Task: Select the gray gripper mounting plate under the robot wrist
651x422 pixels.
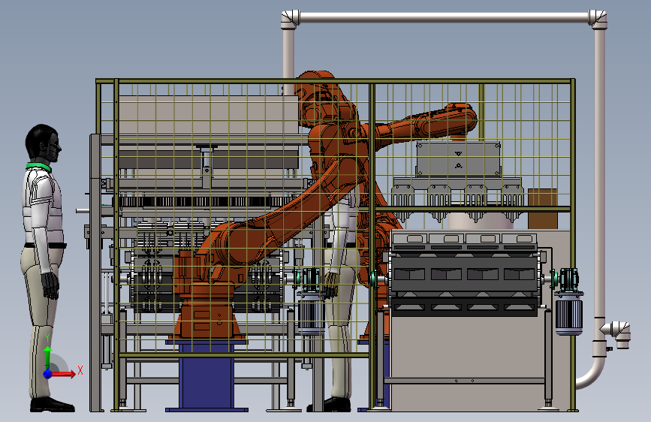Action: (458, 158)
